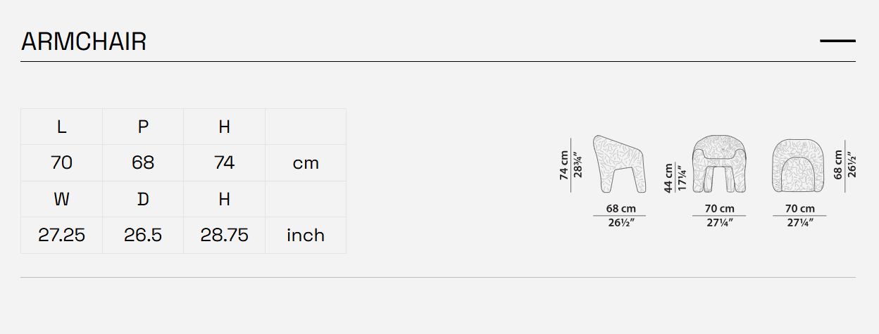
Task: Click the W column header cell
Action: coord(62,200)
